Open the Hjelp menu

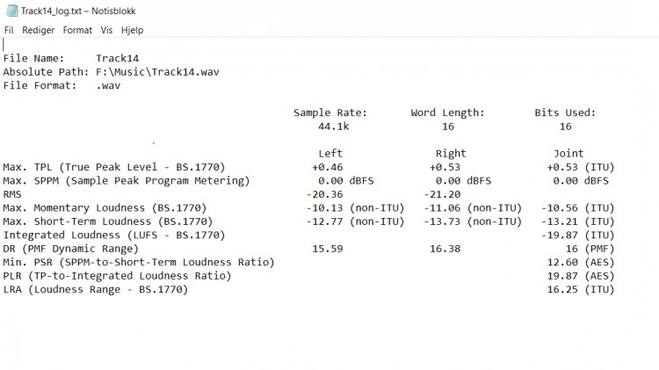pos(132,30)
